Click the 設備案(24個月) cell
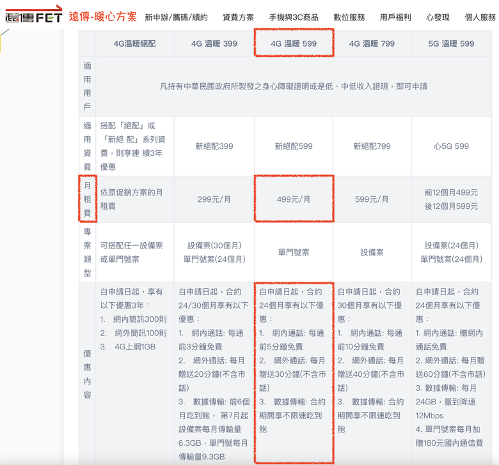The width and height of the screenshot is (499, 465). [x=451, y=252]
